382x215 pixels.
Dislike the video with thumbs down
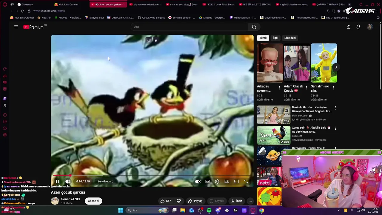(179, 201)
